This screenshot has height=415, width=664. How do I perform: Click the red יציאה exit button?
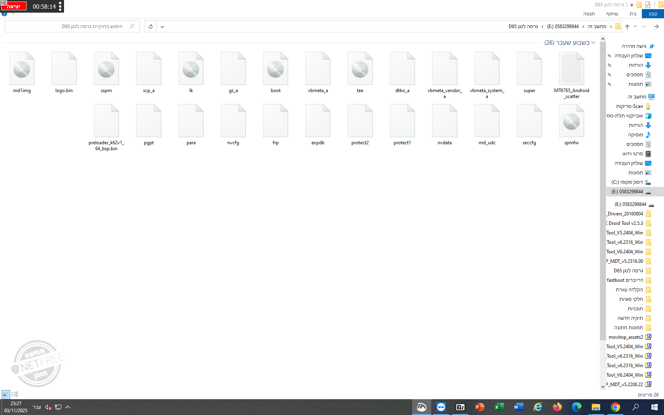tap(15, 6)
